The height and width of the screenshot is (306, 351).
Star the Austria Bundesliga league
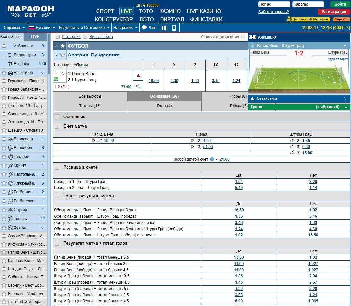coord(63,55)
